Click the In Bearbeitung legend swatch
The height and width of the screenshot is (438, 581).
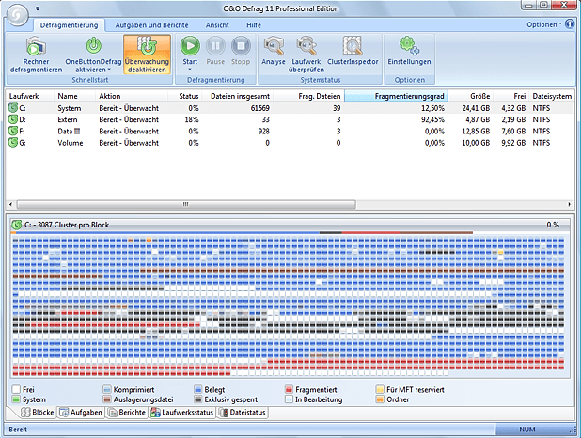point(289,399)
